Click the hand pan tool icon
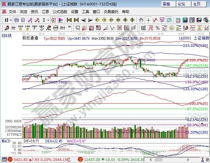 141,20
